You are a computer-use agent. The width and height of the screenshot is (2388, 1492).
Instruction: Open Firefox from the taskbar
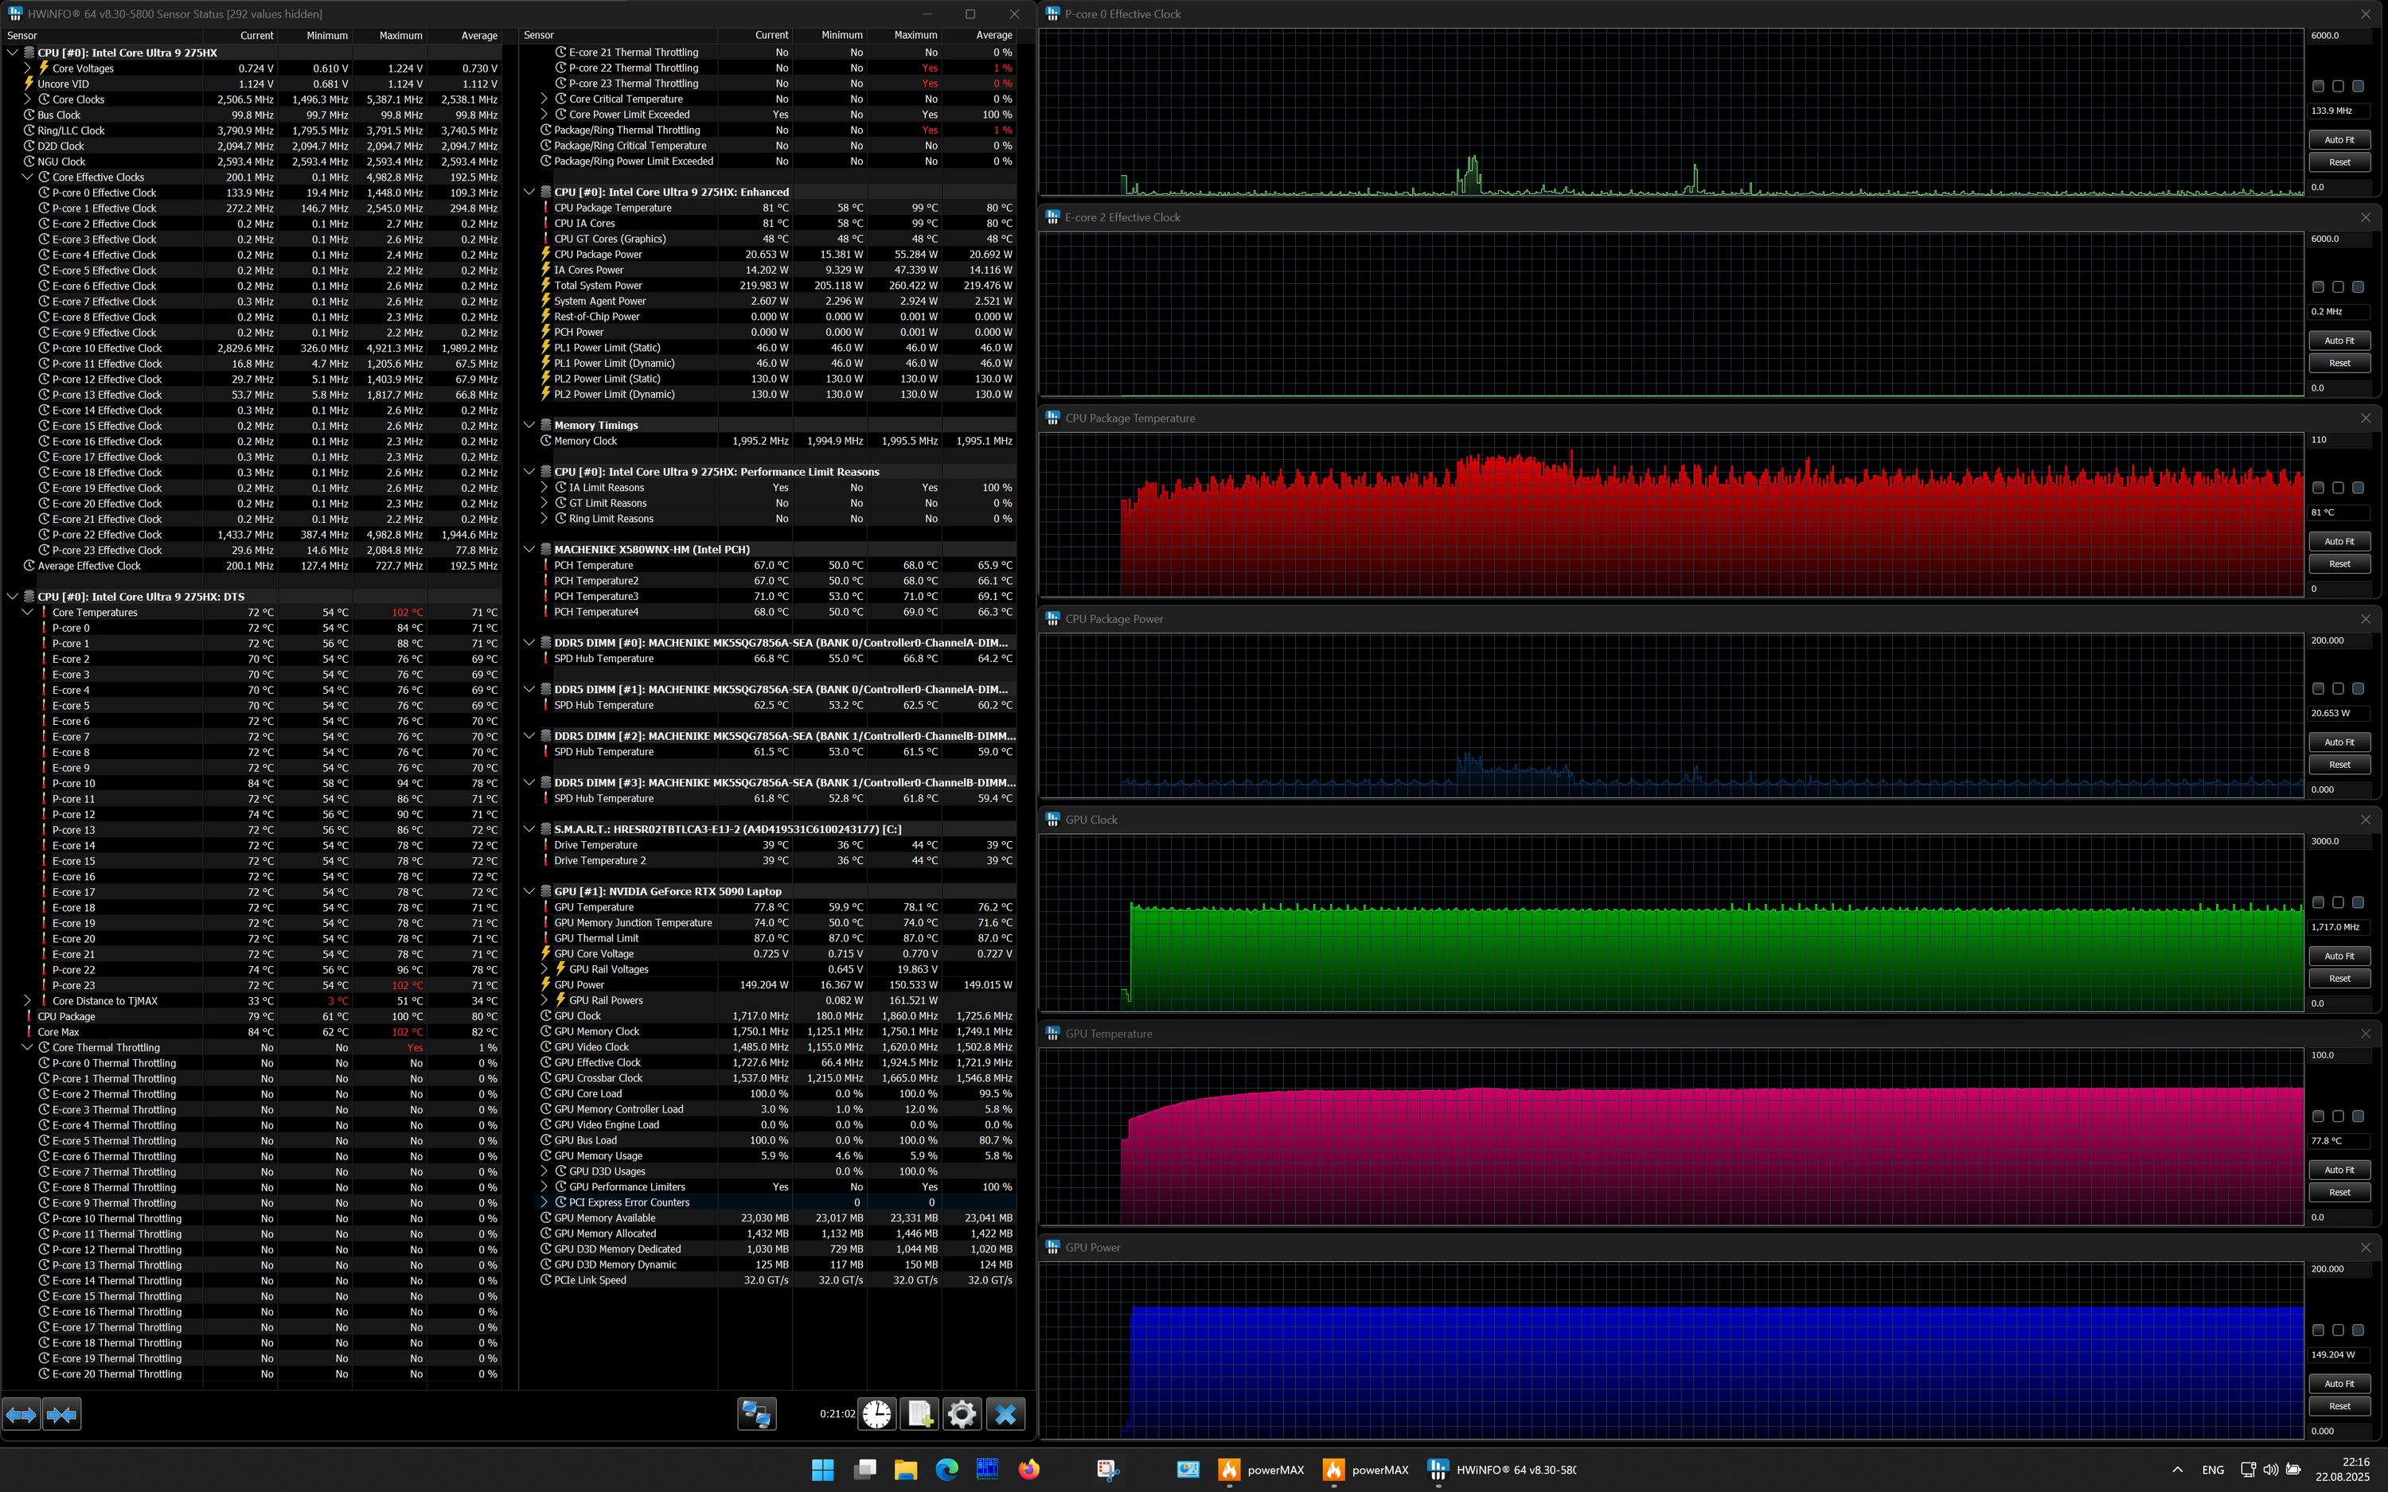[1029, 1469]
